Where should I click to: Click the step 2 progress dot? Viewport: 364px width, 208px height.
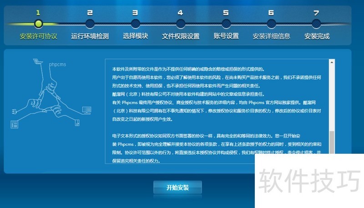point(90,24)
